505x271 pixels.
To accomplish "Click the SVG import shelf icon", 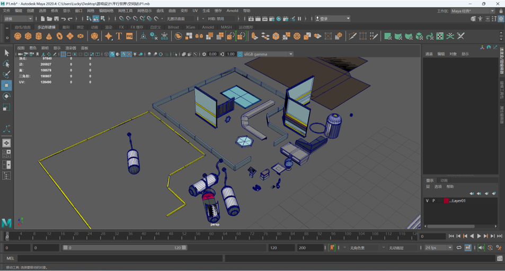I will (129, 36).
